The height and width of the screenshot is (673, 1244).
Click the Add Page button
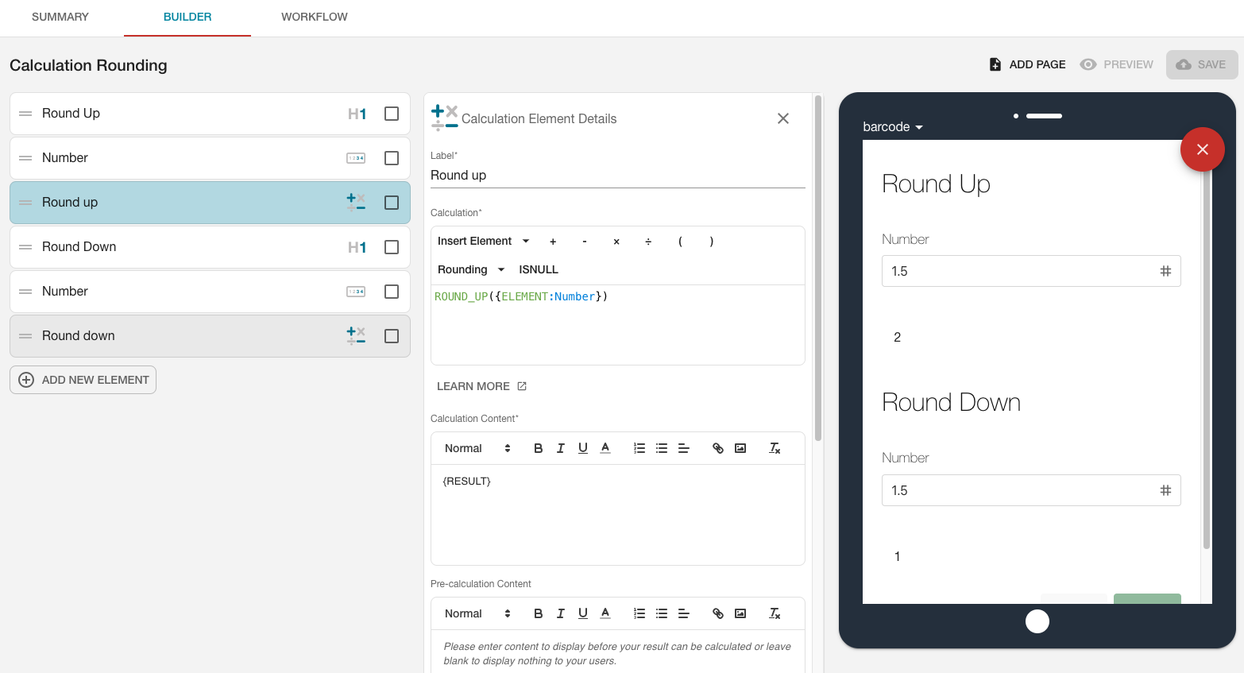1027,64
